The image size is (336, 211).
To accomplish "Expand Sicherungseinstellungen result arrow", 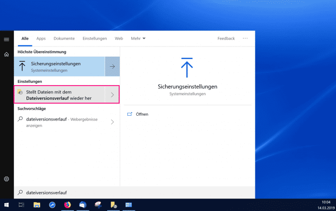I will (x=112, y=66).
